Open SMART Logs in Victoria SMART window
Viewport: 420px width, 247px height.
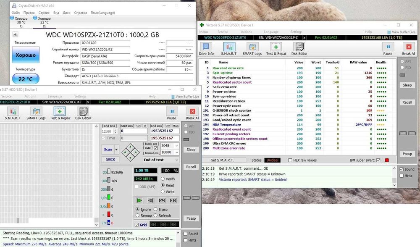(x=252, y=49)
